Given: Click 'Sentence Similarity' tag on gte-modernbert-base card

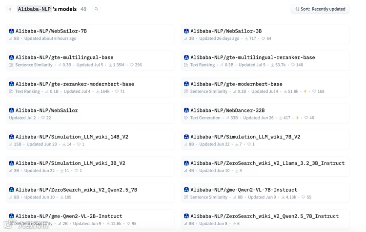Looking at the screenshot, I should click(209, 91).
